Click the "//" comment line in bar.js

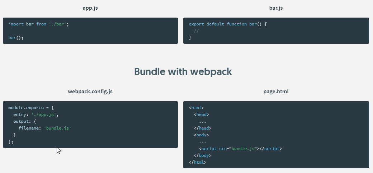coord(196,31)
